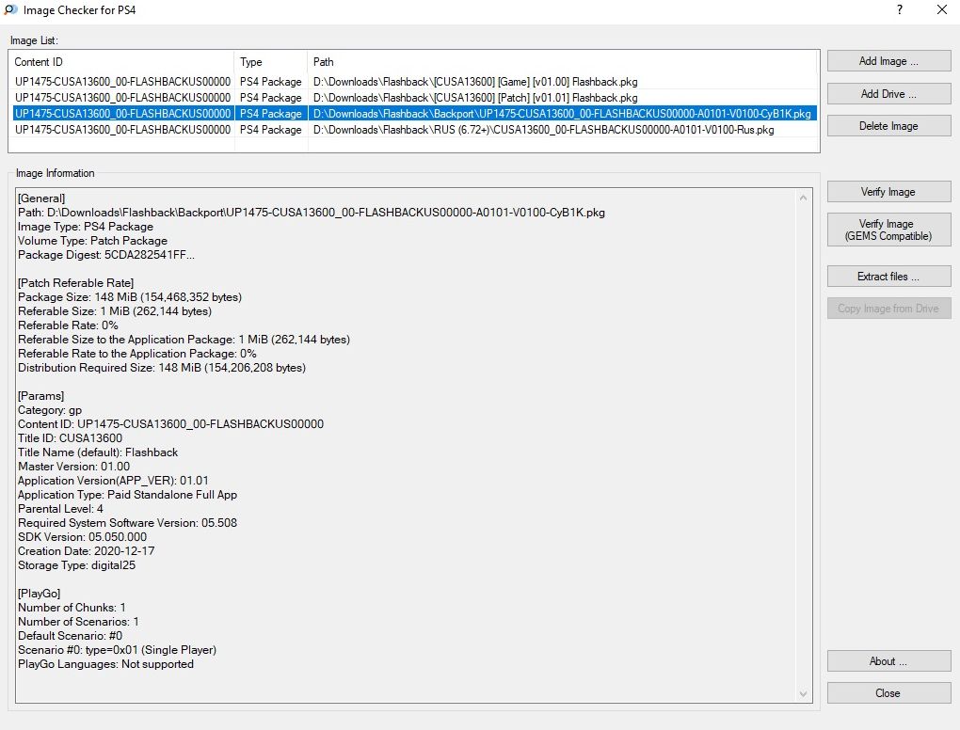Click Verify Image (GEMS Compatible) button
Viewport: 960px width, 730px height.
[x=889, y=230]
